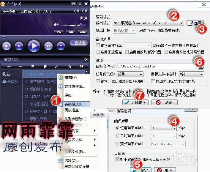The height and width of the screenshot is (172, 210).
Task: Click the playlist mode M icon
Action: [81, 66]
